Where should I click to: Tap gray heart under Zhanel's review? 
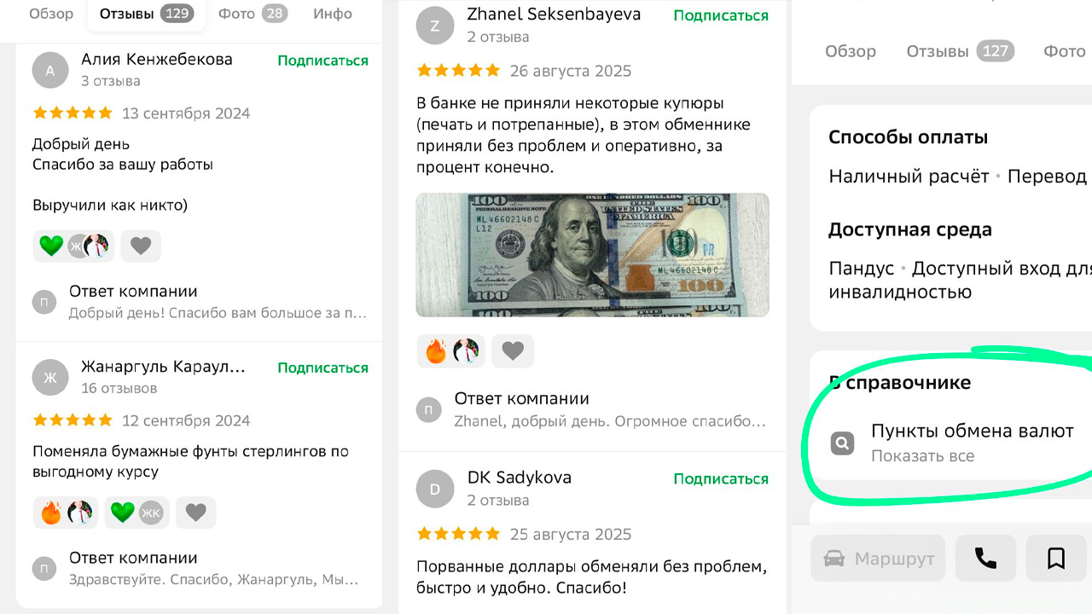(x=513, y=350)
